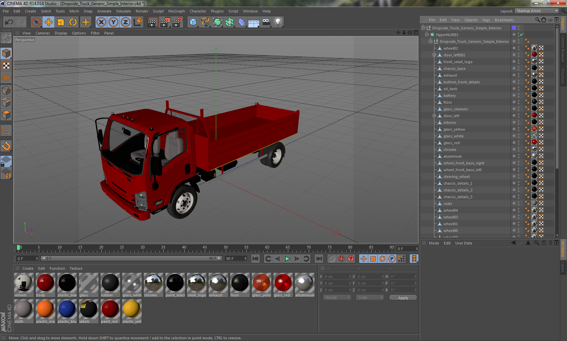Open the Mesh menu

tap(74, 11)
